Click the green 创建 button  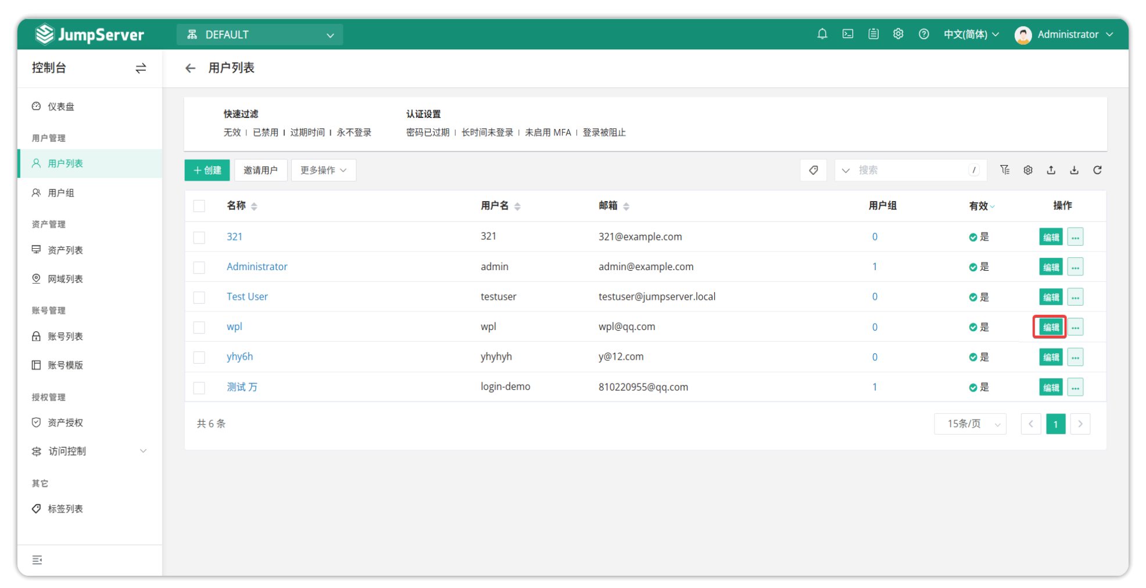[x=207, y=170]
